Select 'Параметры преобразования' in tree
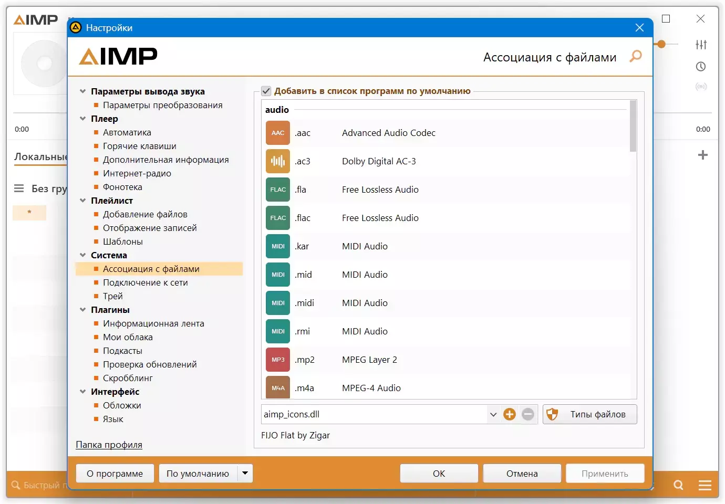 [x=163, y=105]
